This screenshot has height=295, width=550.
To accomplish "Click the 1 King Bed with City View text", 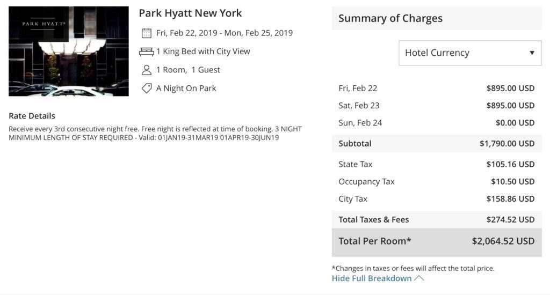I will click(x=202, y=51).
